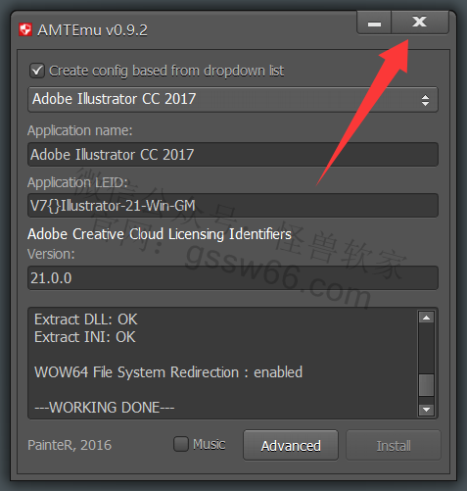Click the PainteR, 2016 credit text

(70, 445)
